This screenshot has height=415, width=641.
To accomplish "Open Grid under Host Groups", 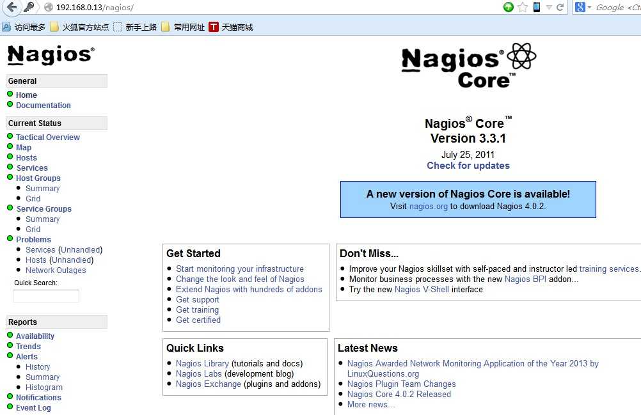I will click(33, 198).
